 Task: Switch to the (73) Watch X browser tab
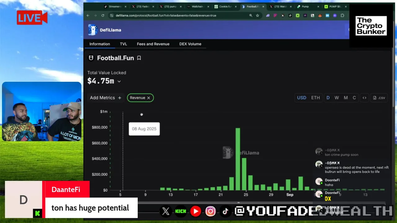coord(280,7)
